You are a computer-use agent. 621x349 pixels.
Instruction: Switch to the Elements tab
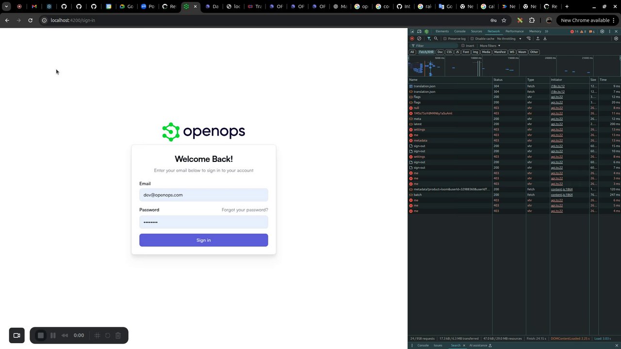[442, 31]
